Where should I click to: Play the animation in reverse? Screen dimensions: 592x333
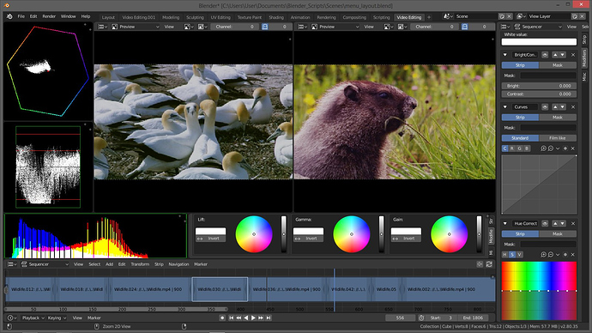pyautogui.click(x=246, y=318)
